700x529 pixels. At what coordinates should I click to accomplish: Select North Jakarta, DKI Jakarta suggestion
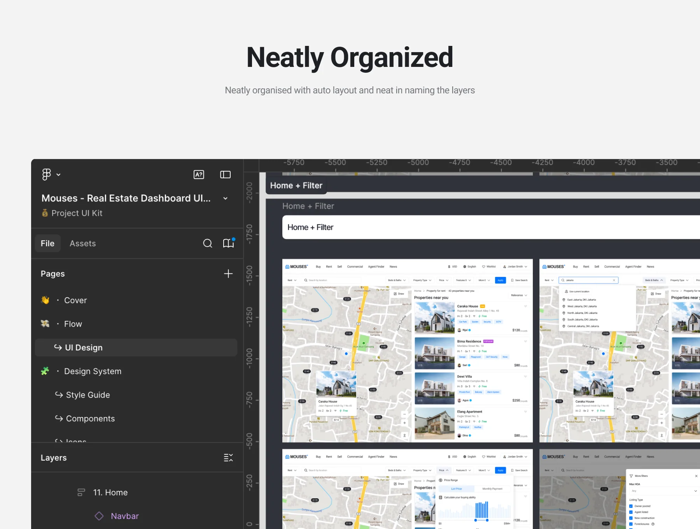580,313
